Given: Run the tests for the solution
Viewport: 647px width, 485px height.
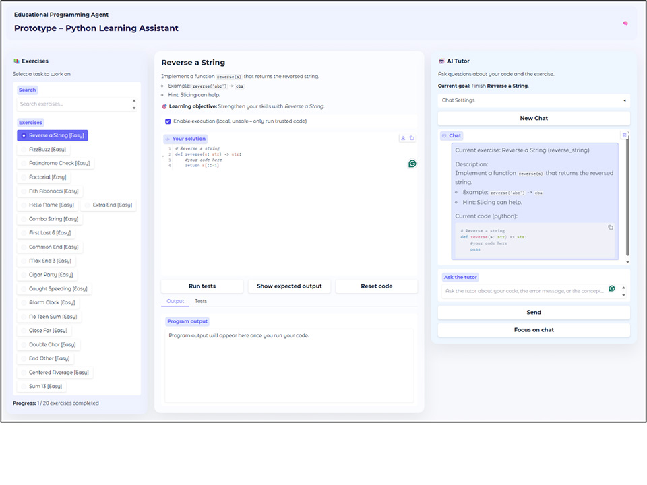Looking at the screenshot, I should [202, 286].
